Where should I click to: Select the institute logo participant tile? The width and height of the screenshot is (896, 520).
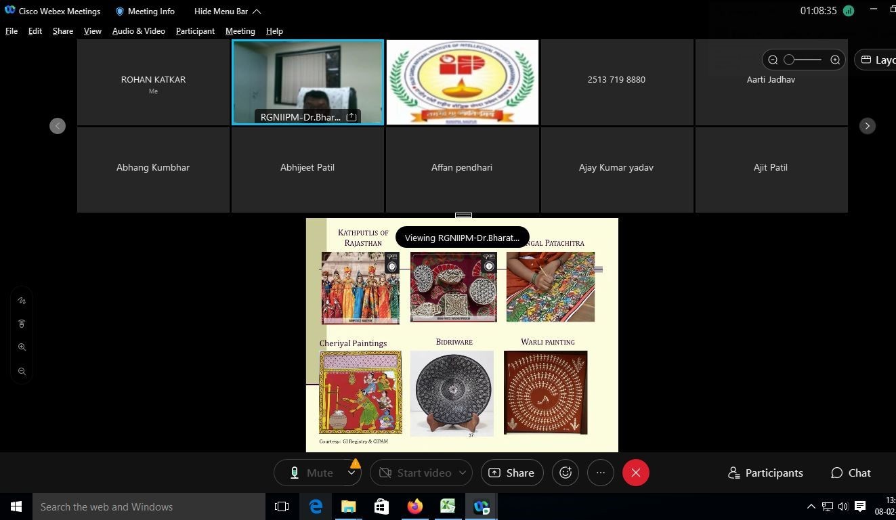tap(463, 82)
